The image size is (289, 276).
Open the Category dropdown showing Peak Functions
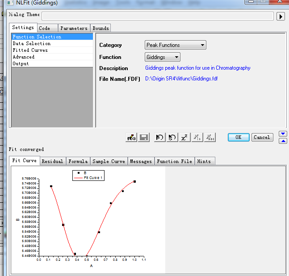(x=175, y=45)
